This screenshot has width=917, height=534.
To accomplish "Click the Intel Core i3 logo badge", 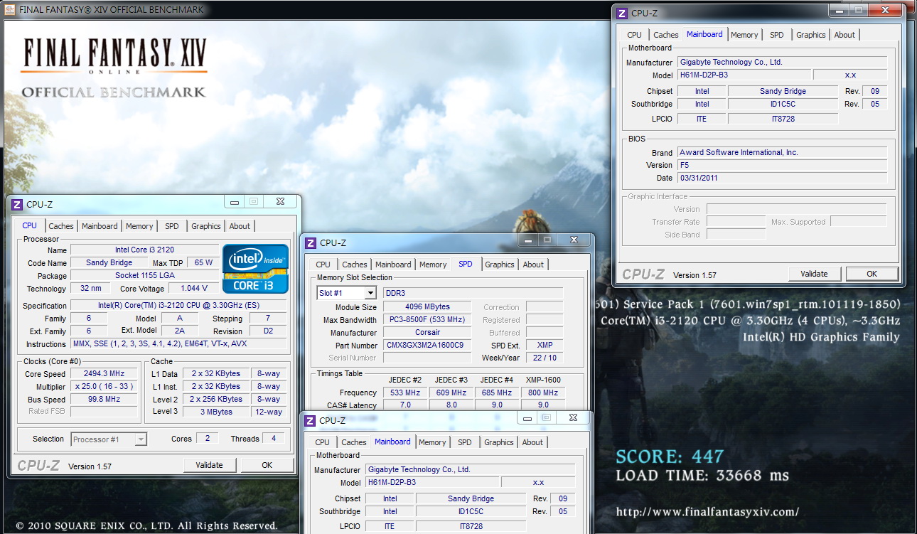I will [255, 269].
